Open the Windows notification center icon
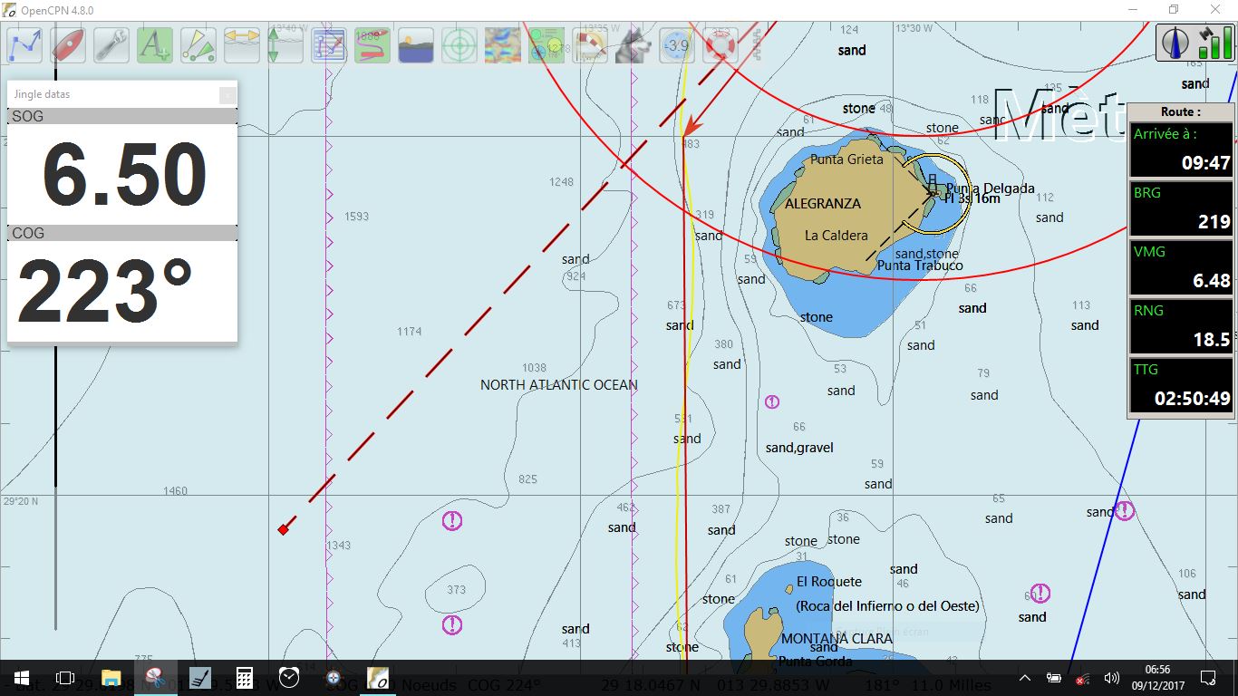The width and height of the screenshot is (1238, 696). pos(1208,678)
